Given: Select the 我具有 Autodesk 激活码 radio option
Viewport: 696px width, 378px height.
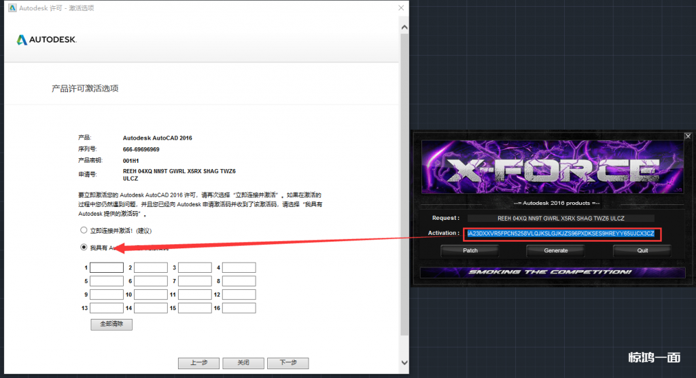Looking at the screenshot, I should tap(84, 248).
